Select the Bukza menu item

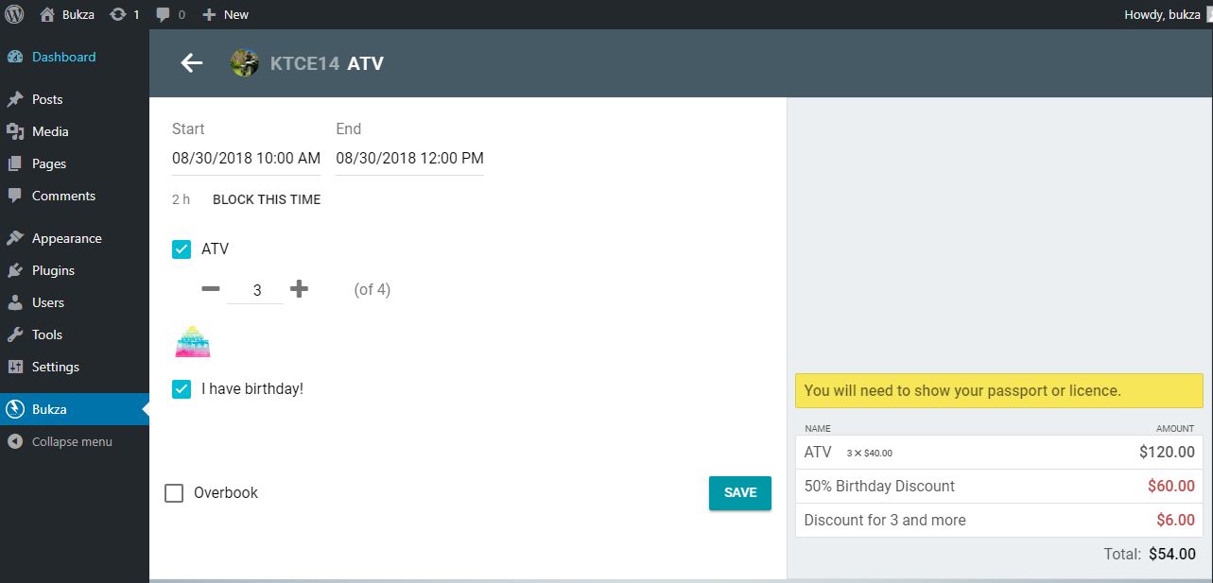tap(74, 409)
